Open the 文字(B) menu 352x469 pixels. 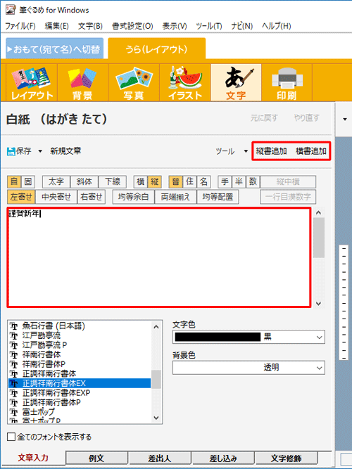[x=90, y=26]
